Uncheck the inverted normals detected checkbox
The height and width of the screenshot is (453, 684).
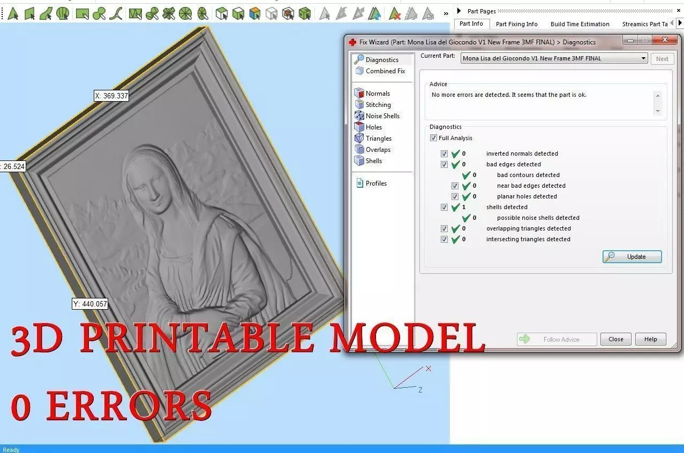[444, 153]
